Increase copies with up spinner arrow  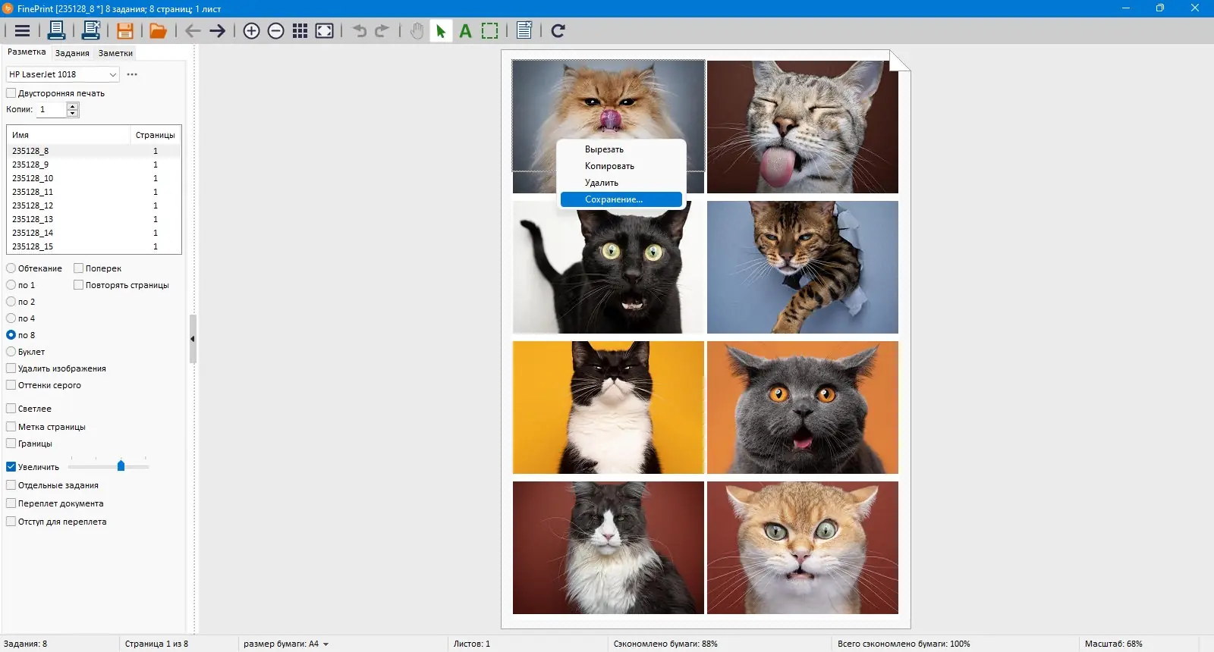point(73,106)
